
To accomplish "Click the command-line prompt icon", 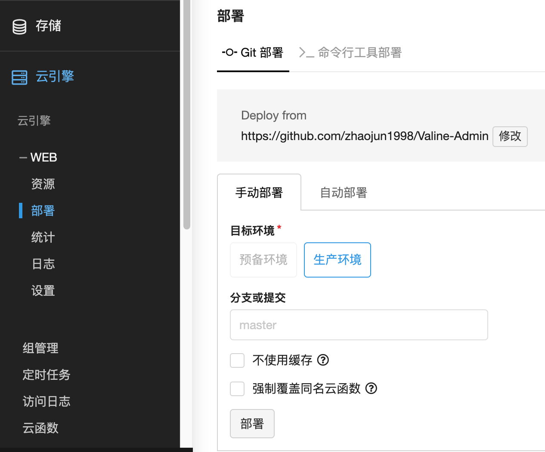I will (306, 53).
